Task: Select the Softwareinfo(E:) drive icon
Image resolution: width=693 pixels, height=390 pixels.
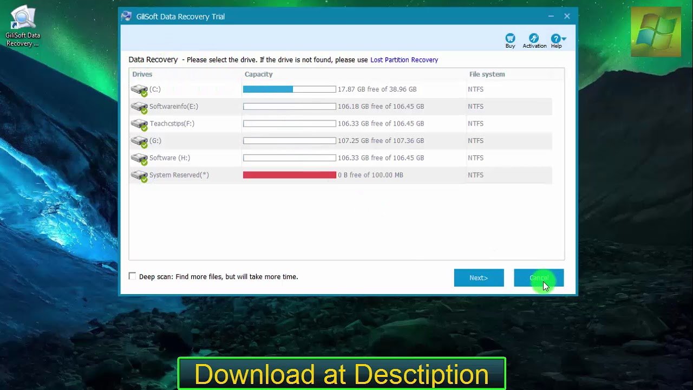Action: click(x=139, y=107)
